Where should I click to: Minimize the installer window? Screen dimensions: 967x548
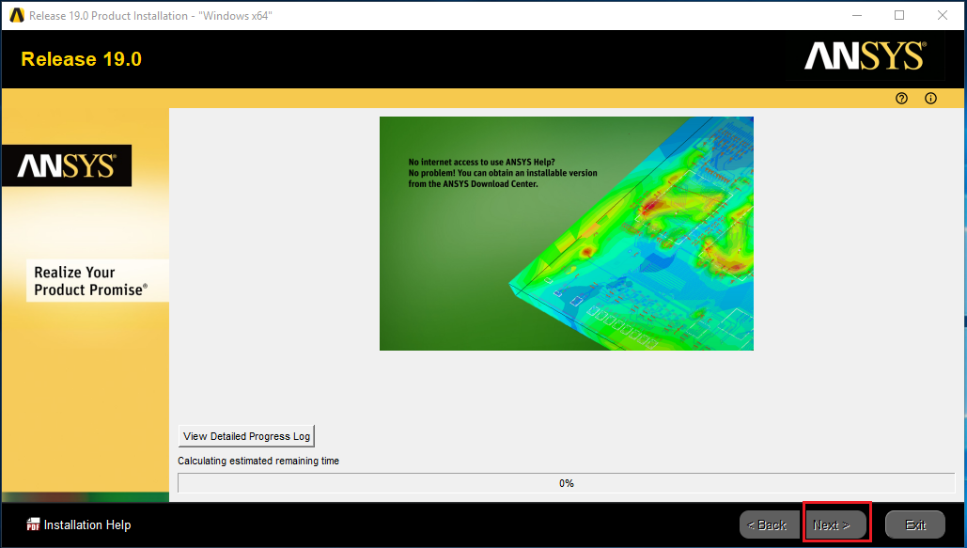(x=857, y=15)
